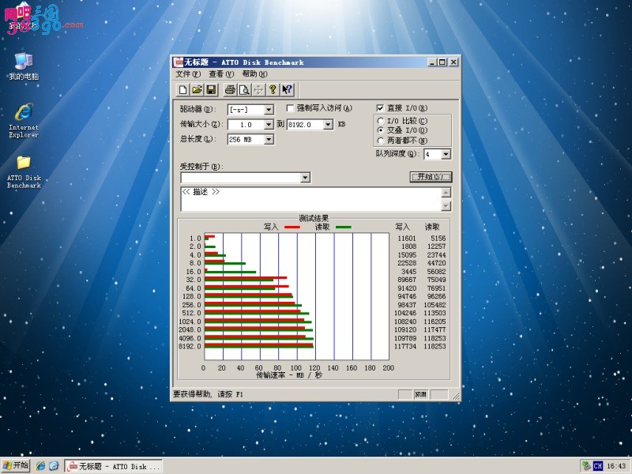Click the description box scroll up arrow
632x474 pixels.
(446, 192)
